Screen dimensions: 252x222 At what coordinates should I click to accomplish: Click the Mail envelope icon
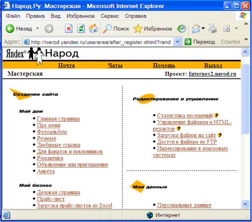click(x=196, y=28)
